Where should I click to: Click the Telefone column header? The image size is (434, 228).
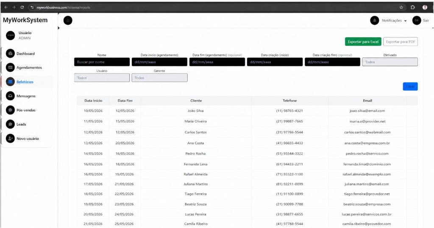(x=290, y=101)
